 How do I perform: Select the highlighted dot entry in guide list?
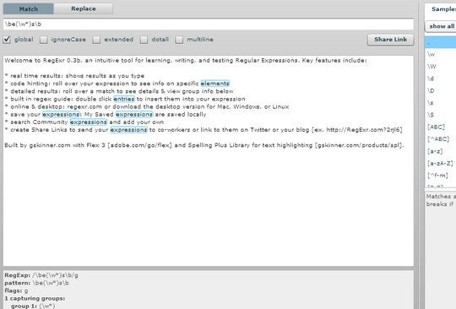click(x=440, y=42)
